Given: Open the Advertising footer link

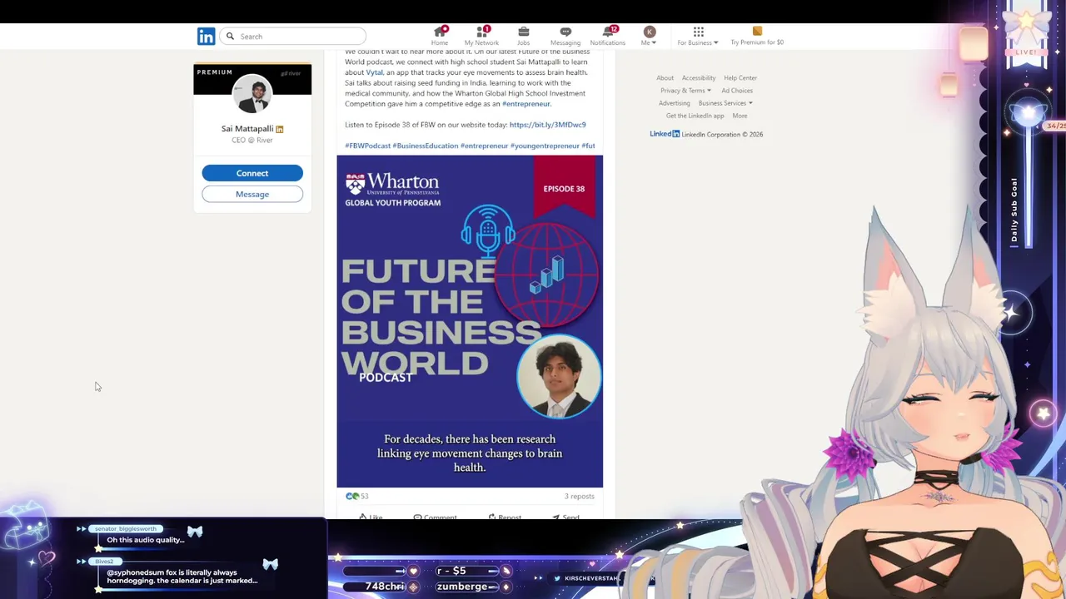Looking at the screenshot, I should tap(675, 103).
